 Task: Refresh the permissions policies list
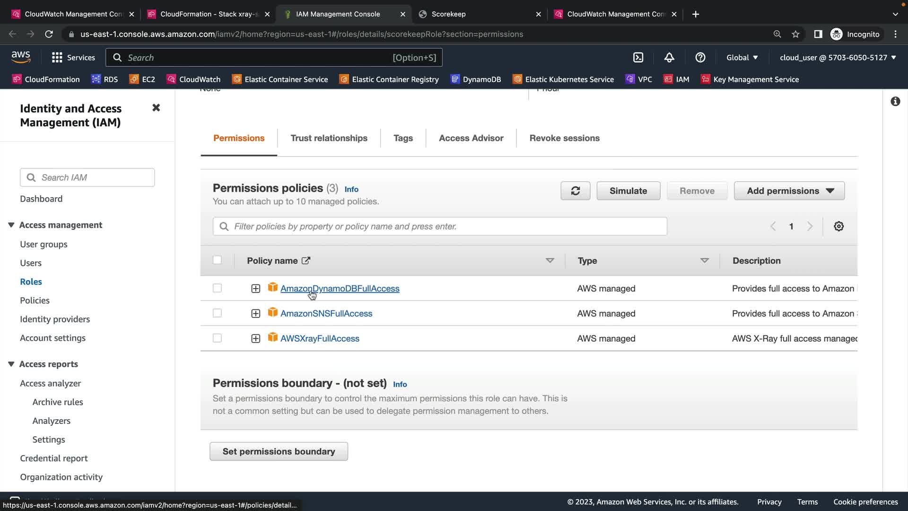[x=575, y=191]
